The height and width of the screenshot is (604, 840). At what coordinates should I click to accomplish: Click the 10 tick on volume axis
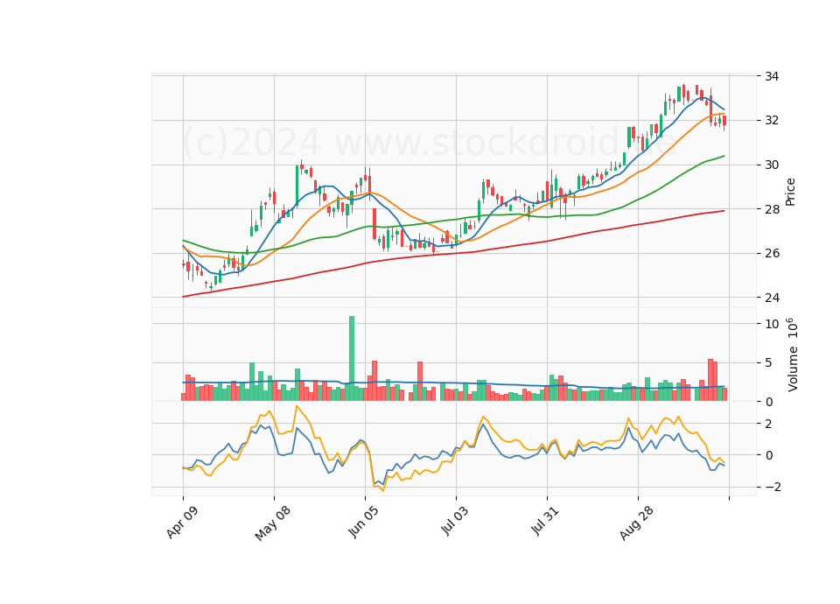tap(772, 324)
